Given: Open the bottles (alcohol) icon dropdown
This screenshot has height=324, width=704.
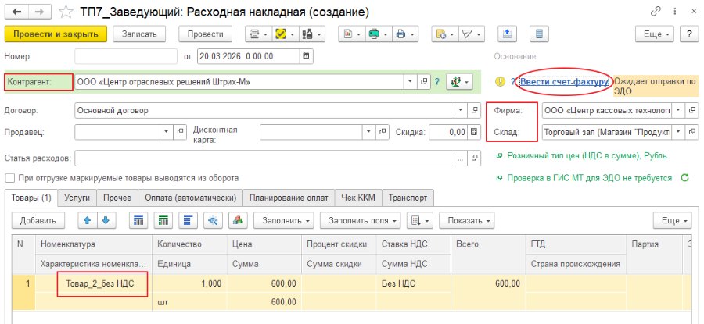Looking at the screenshot, I should pos(311,34).
